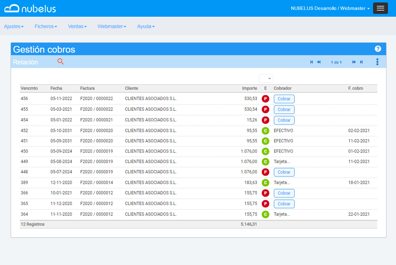Click red P status icon for row 366
This screenshot has width=396, height=265.
(x=265, y=193)
